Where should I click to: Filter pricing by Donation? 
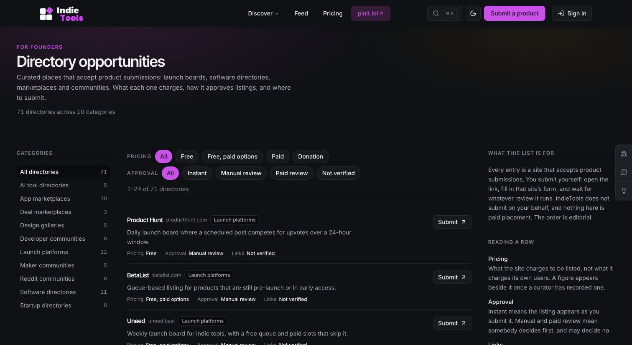pos(311,156)
